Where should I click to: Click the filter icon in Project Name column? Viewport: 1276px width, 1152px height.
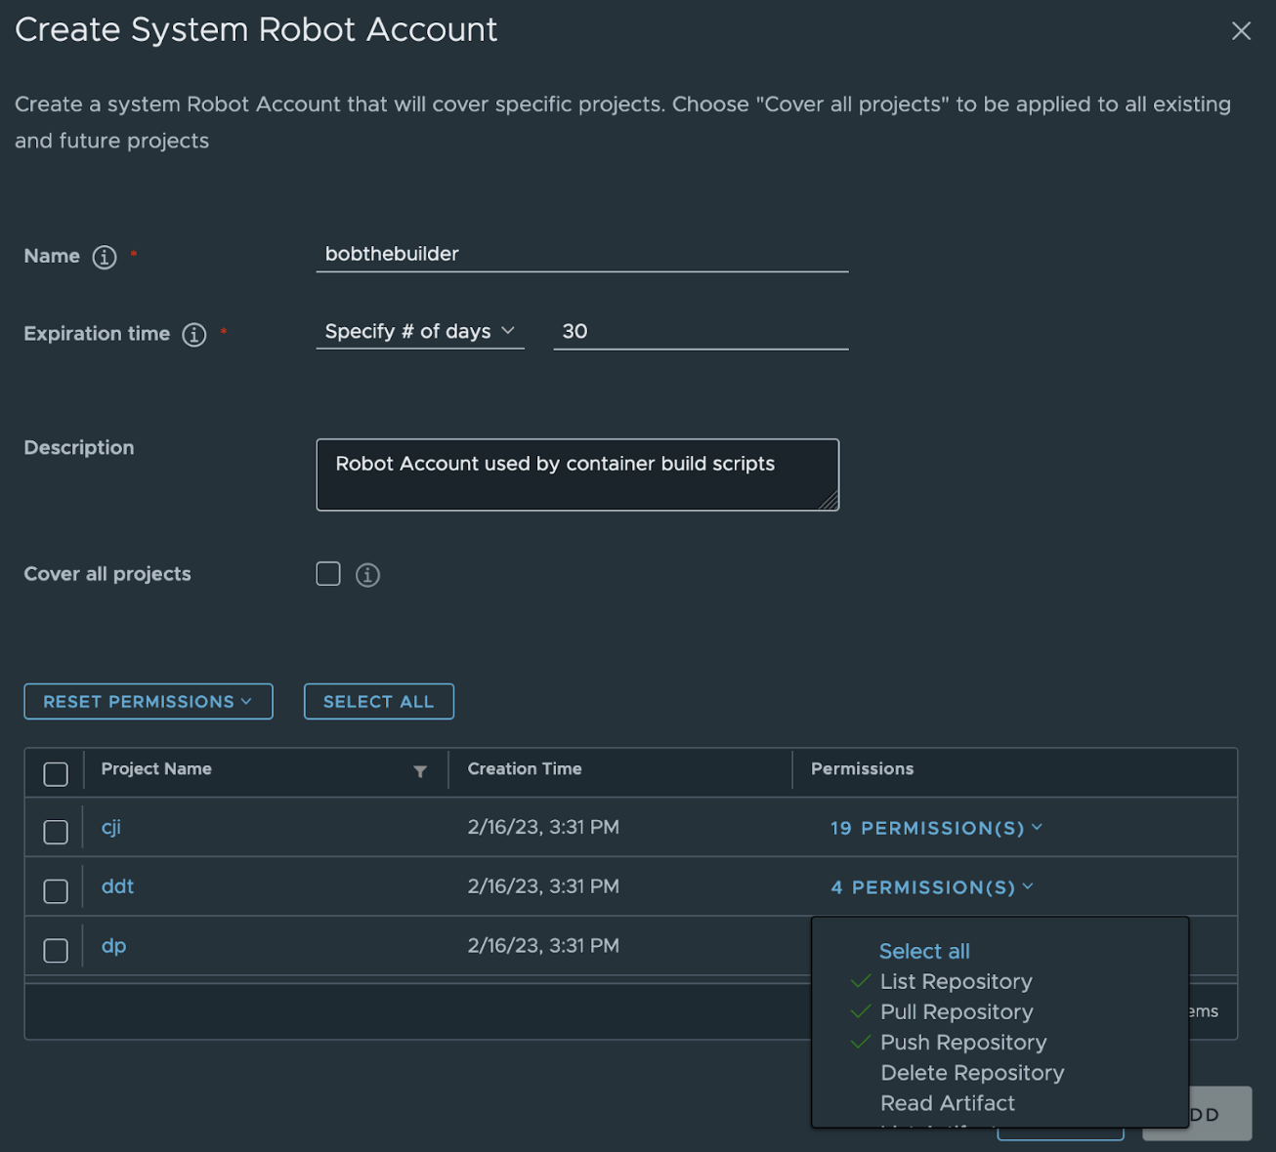tap(420, 771)
